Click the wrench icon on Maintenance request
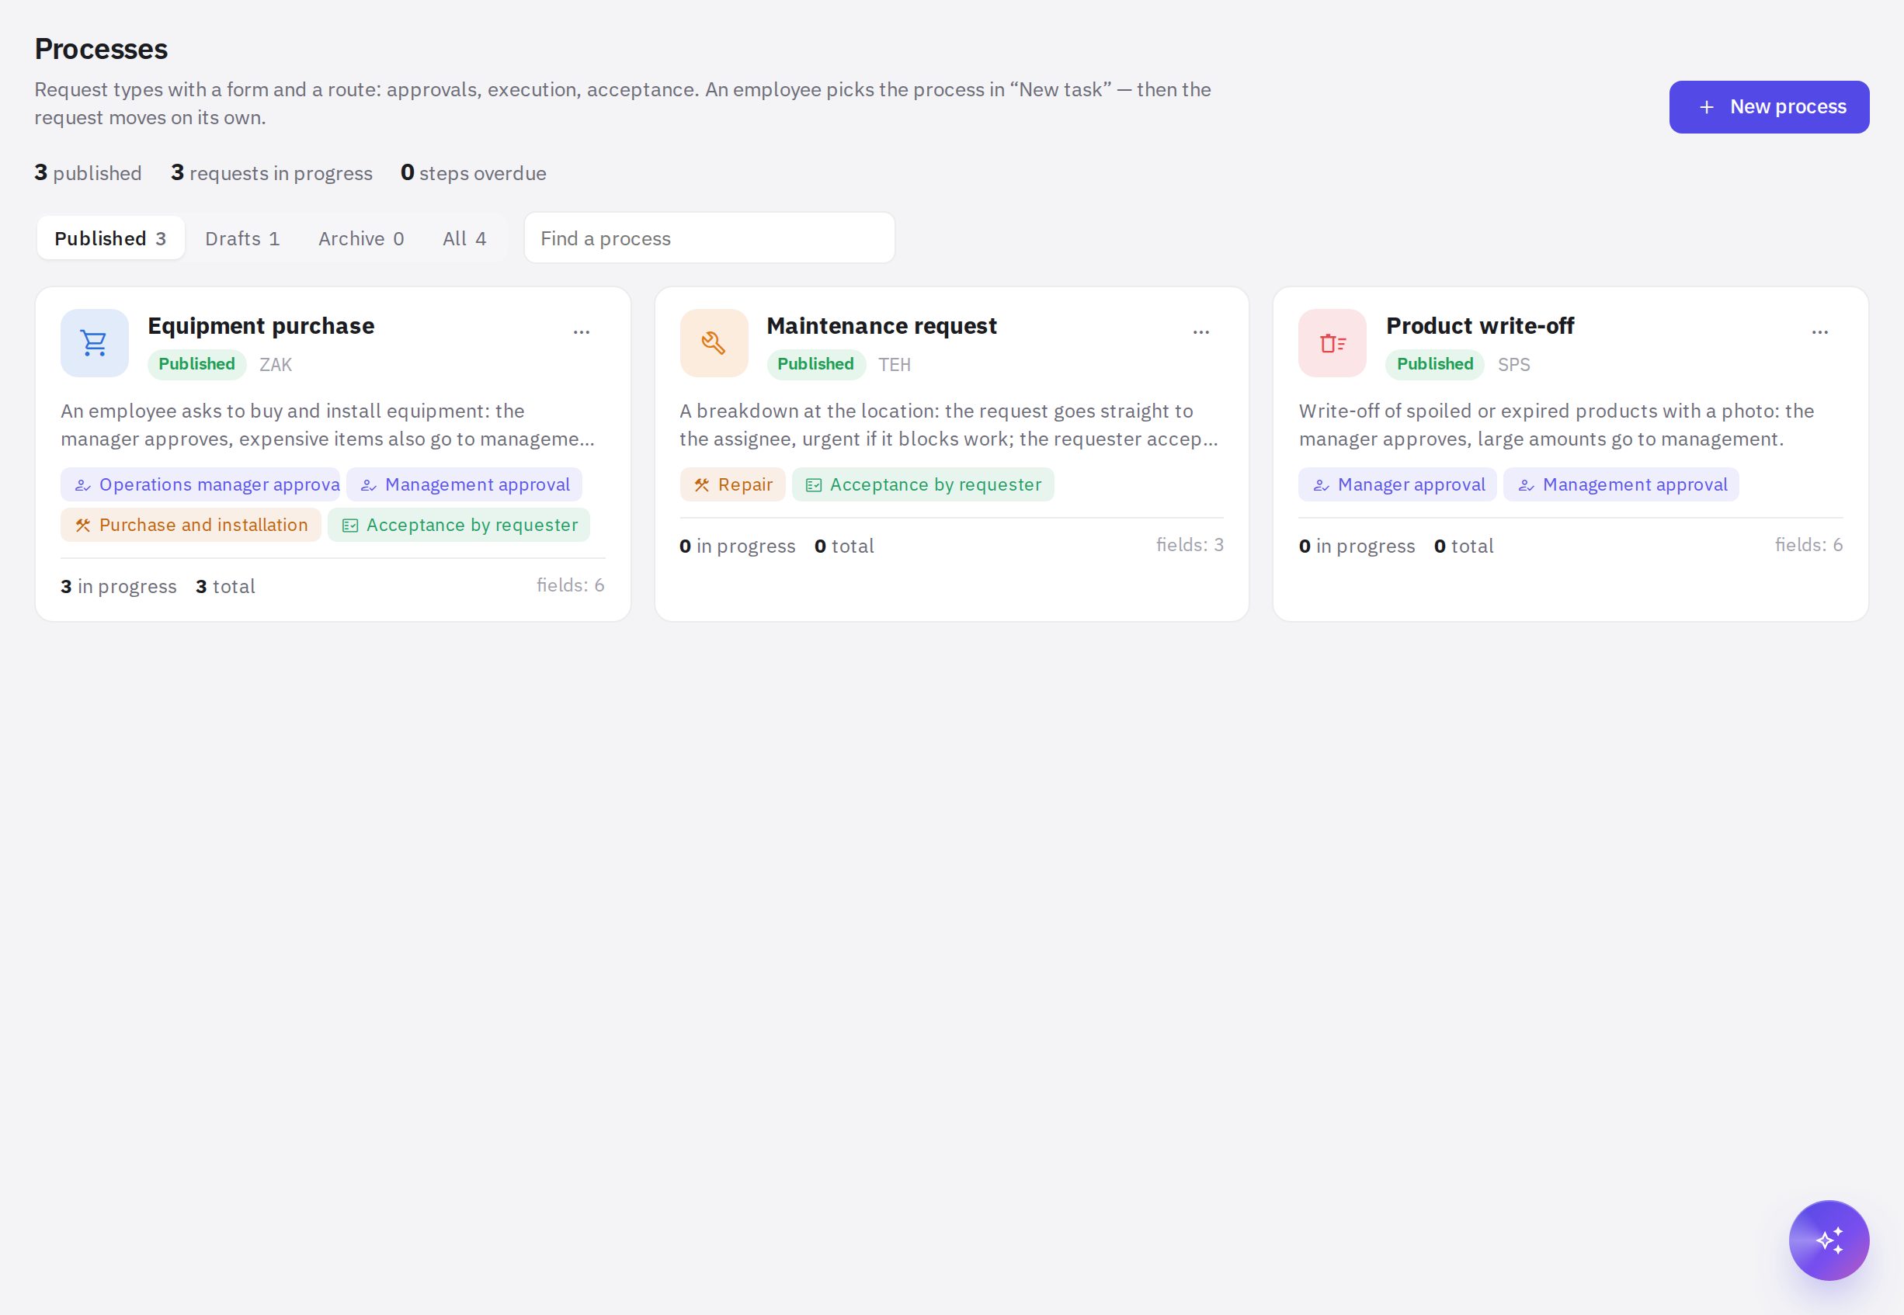Screen dimensions: 1904x1315 pyautogui.click(x=714, y=343)
